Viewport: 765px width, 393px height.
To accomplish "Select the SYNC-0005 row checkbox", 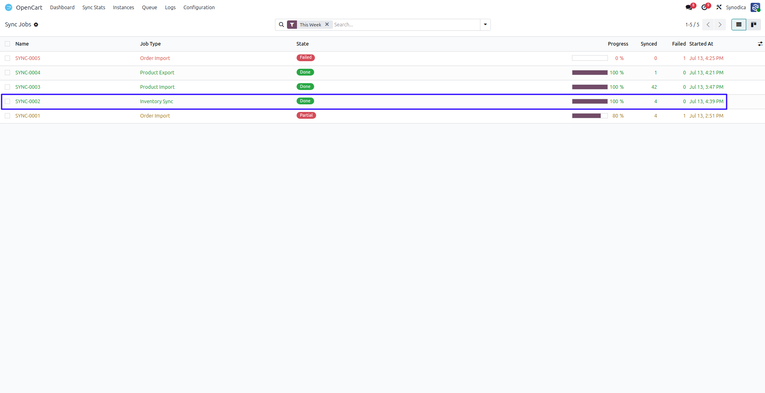I will tap(8, 58).
